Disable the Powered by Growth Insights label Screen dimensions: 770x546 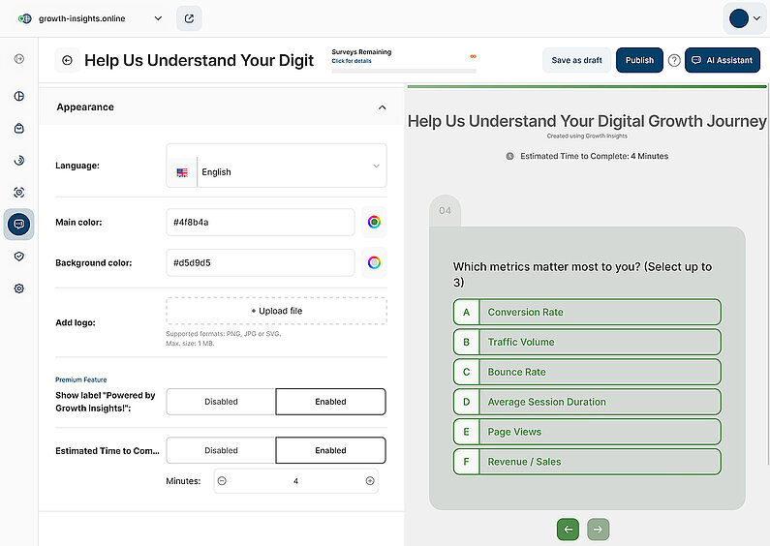click(x=221, y=402)
